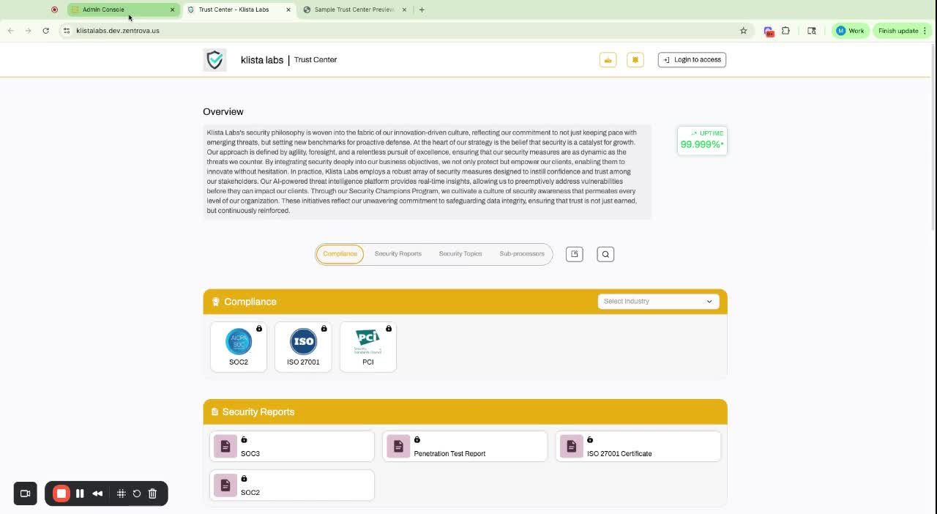Screen dimensions: 937x514
Task: Open the PCI compliance card
Action: [368, 347]
